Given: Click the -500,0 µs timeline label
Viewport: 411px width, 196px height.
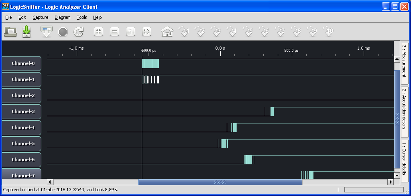Looking at the screenshot, I should tap(149, 50).
